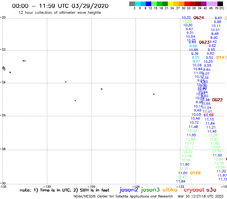Click the wave height value 10.11
The width and height of the screenshot is (227, 199).
coord(216,26)
